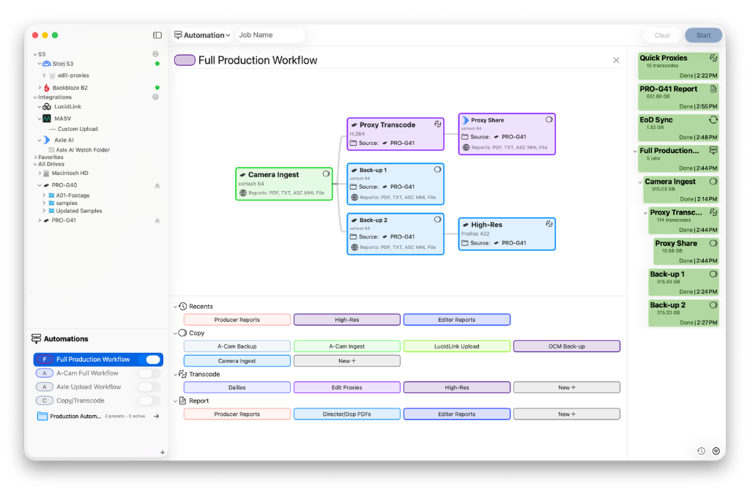
Task: Select the Camera Ingest workflow node
Action: click(283, 183)
